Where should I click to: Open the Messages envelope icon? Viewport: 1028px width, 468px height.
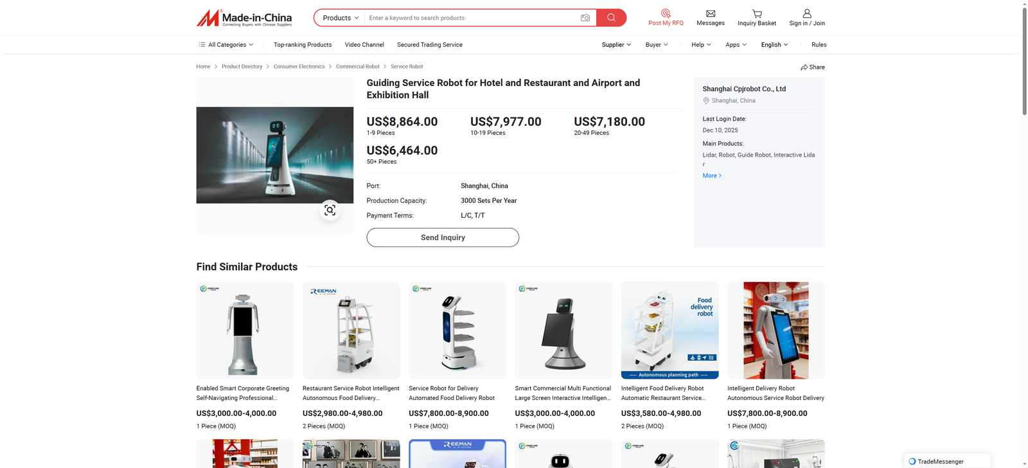coord(710,13)
